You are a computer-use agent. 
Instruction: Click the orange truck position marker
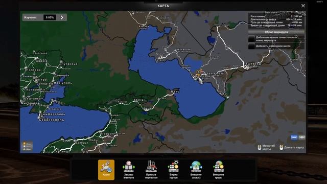pyautogui.click(x=199, y=73)
